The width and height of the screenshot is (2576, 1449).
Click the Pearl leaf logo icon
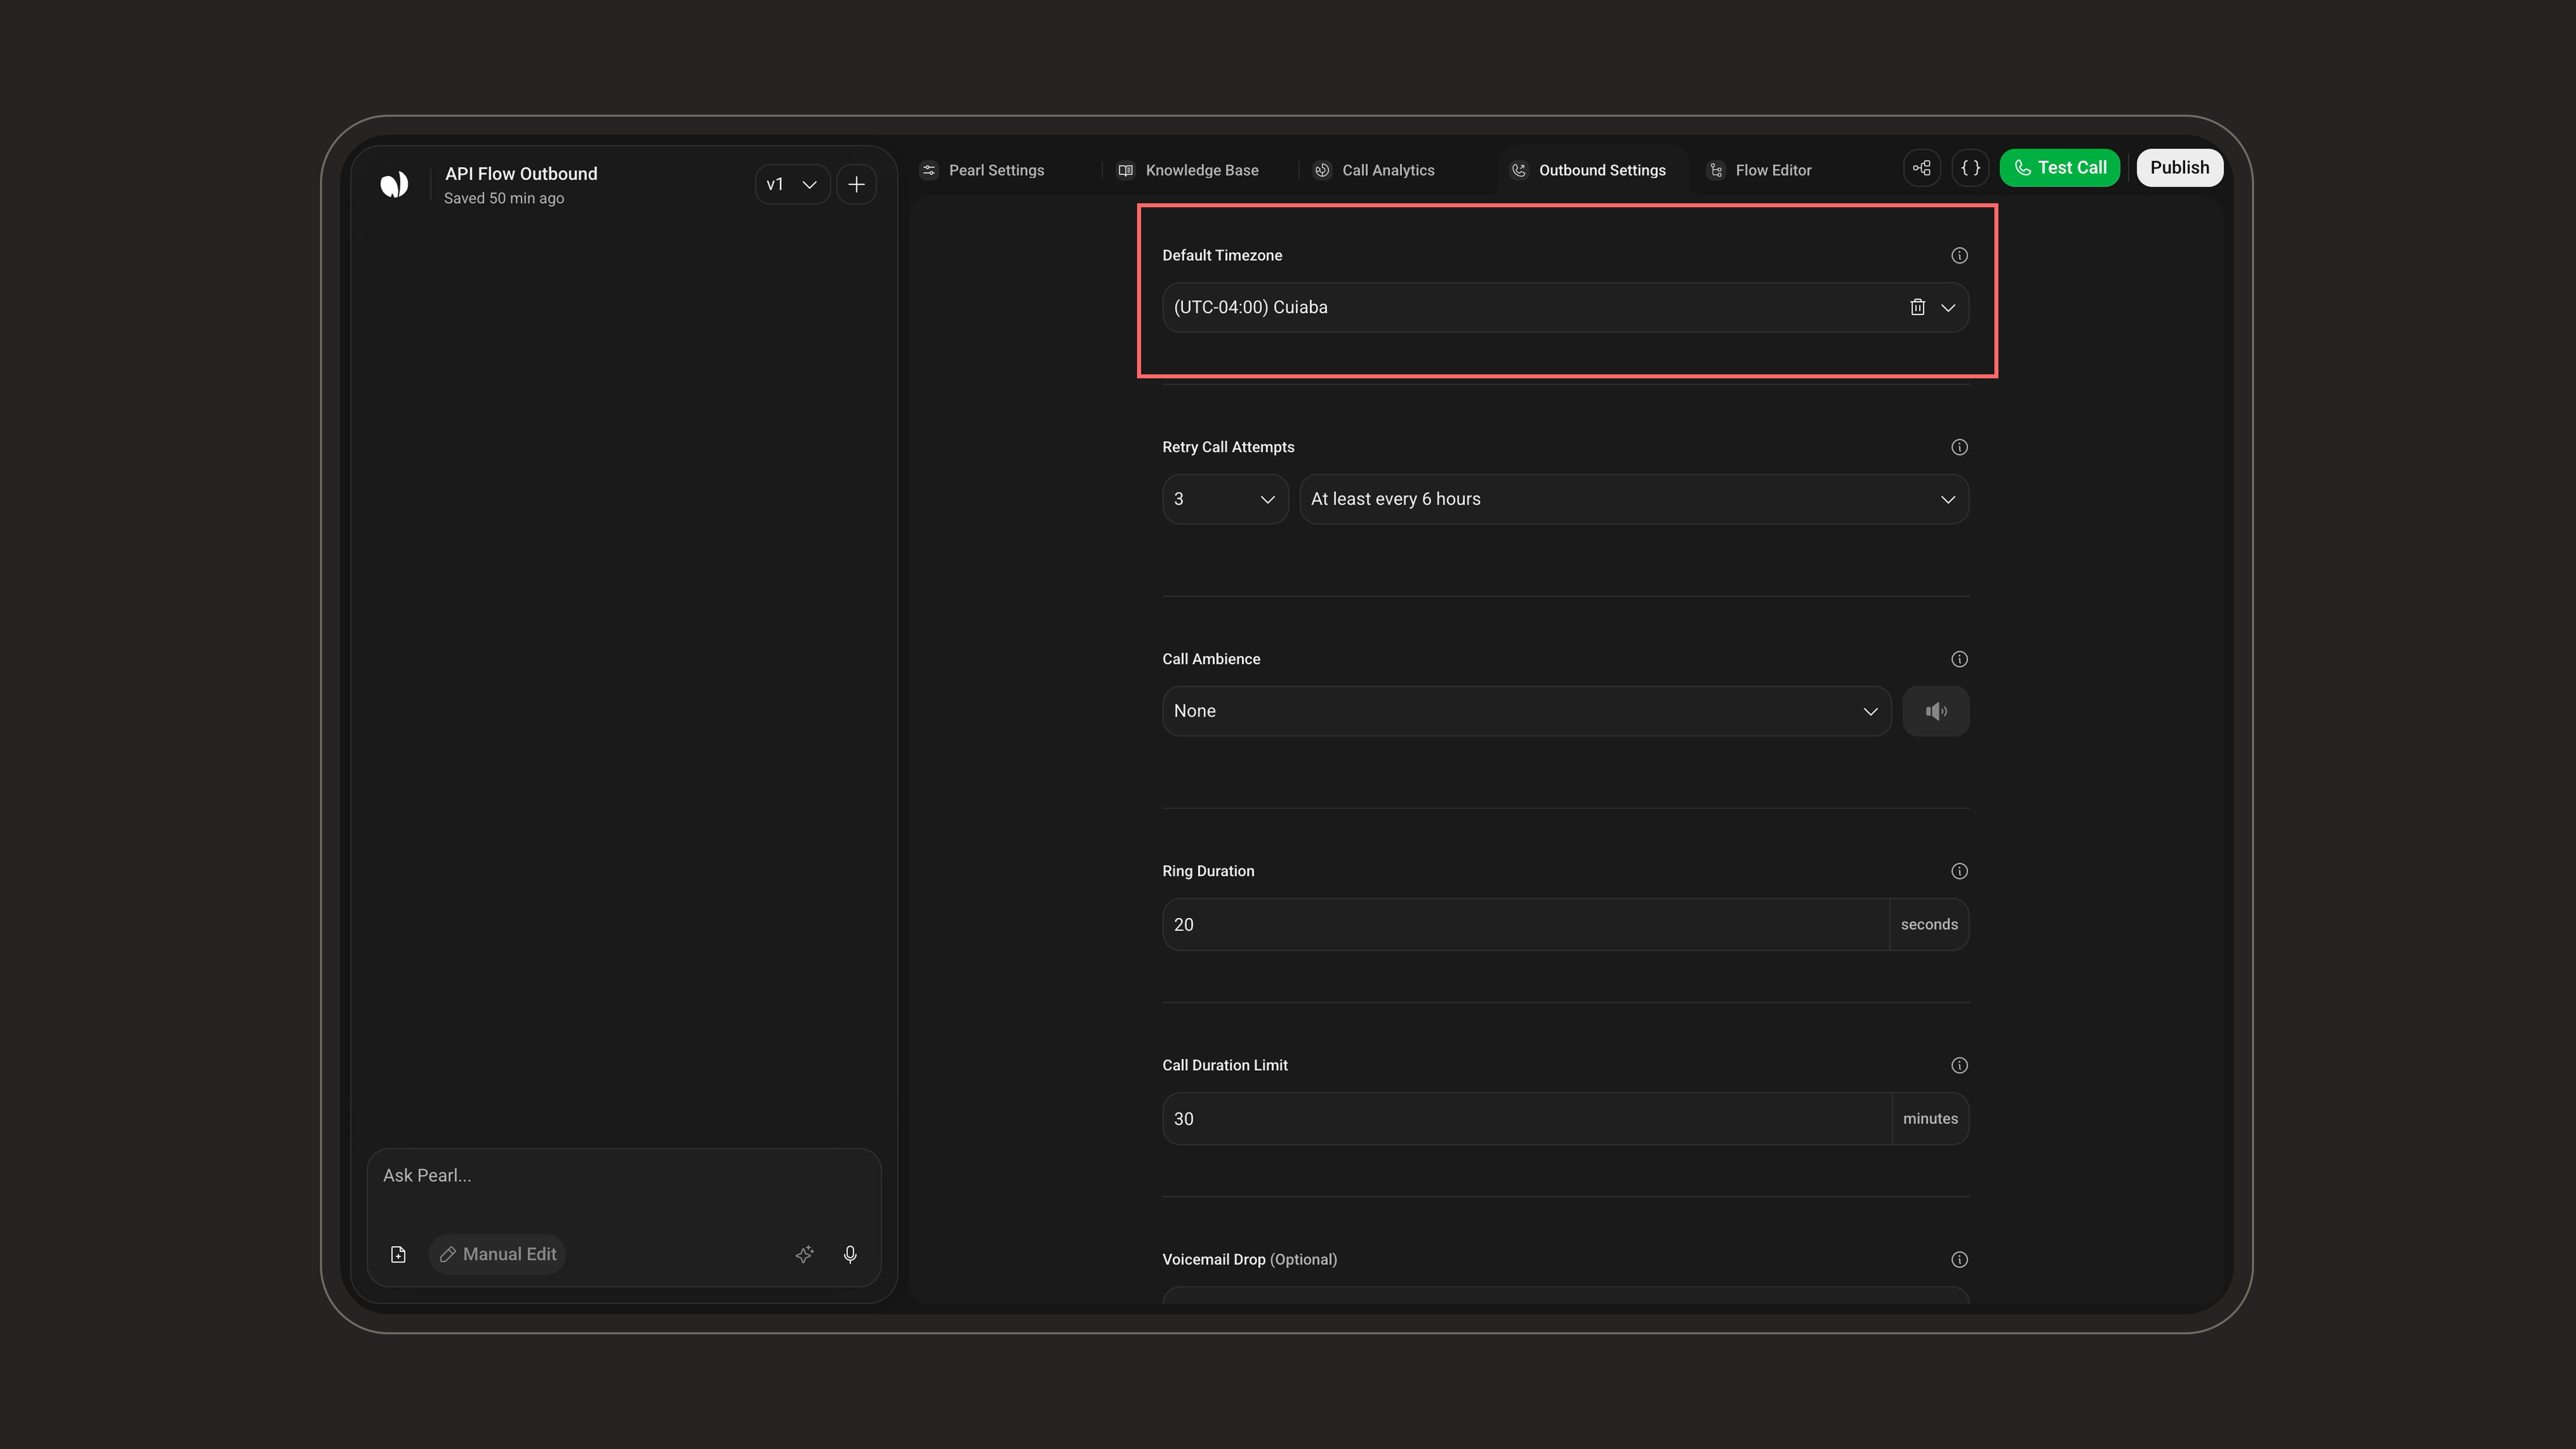(x=394, y=184)
